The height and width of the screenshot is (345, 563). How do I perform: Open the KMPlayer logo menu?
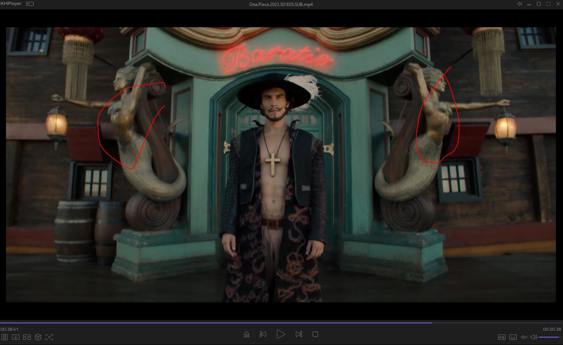click(x=11, y=4)
